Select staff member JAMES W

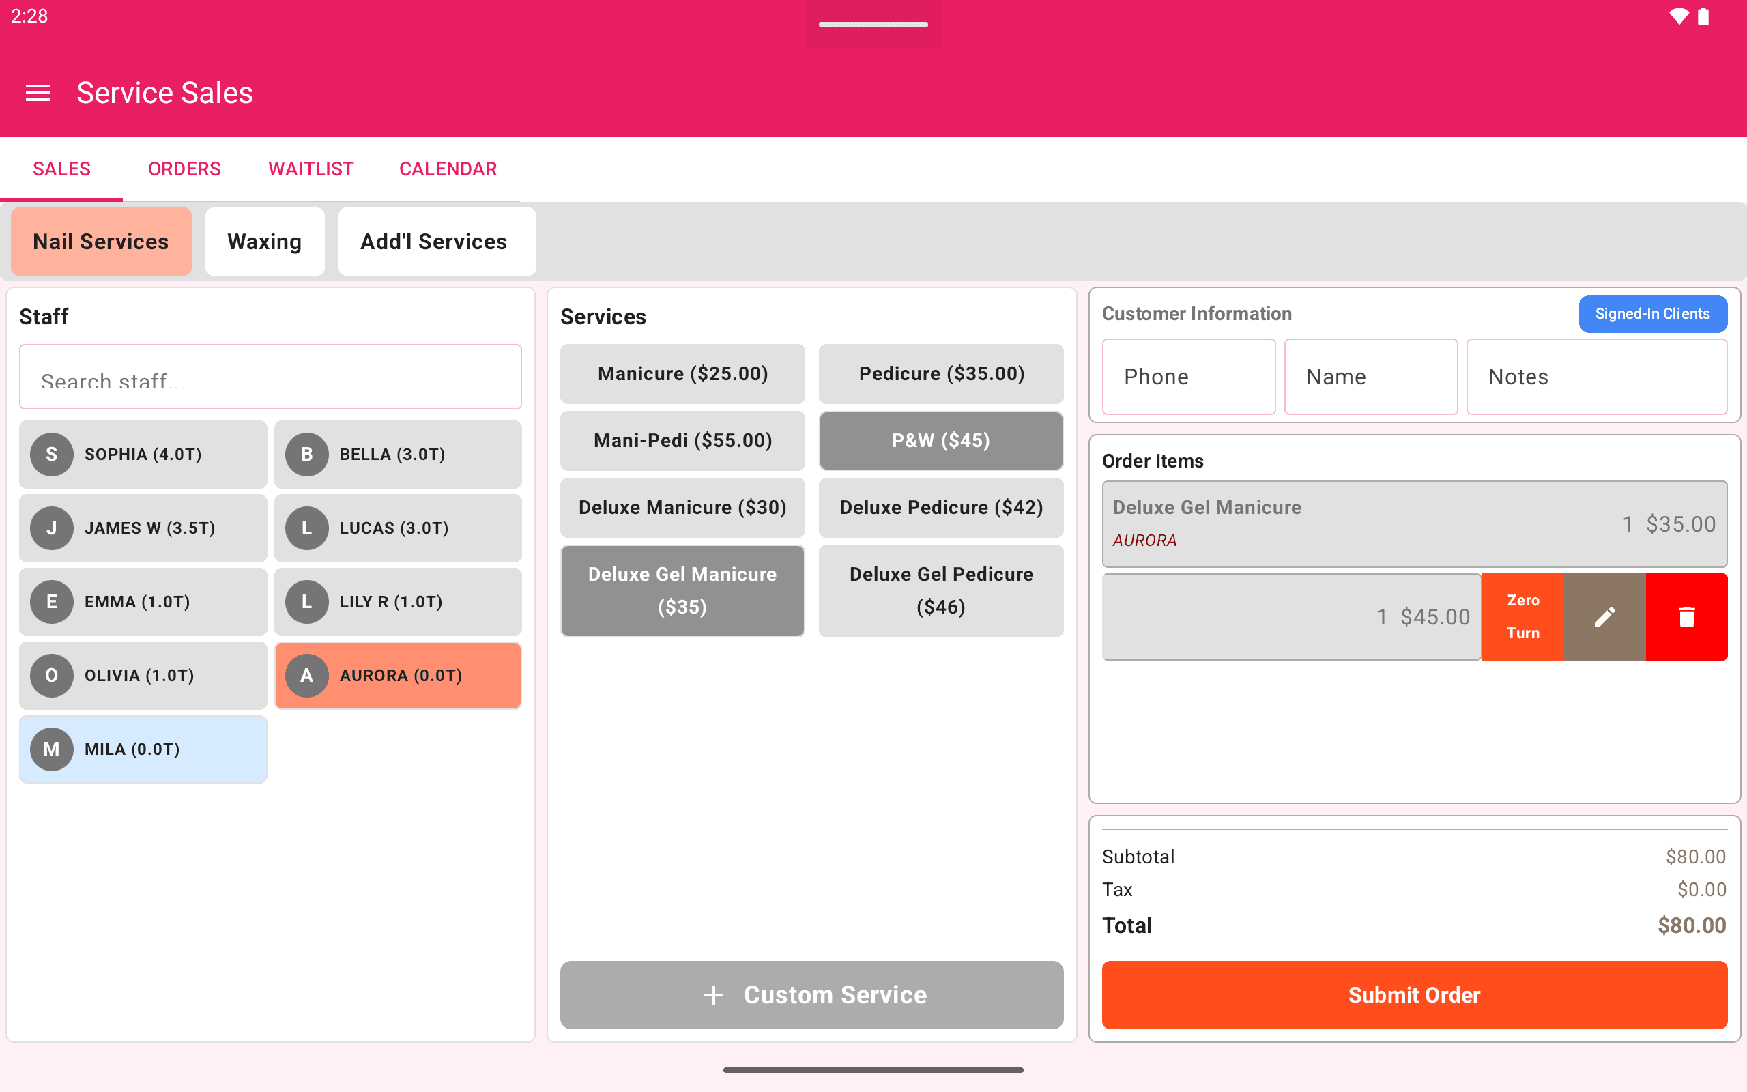[x=142, y=528]
